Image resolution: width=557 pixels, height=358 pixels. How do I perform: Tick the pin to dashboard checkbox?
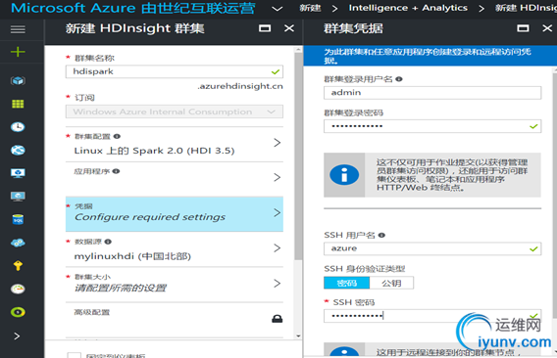coord(74,355)
